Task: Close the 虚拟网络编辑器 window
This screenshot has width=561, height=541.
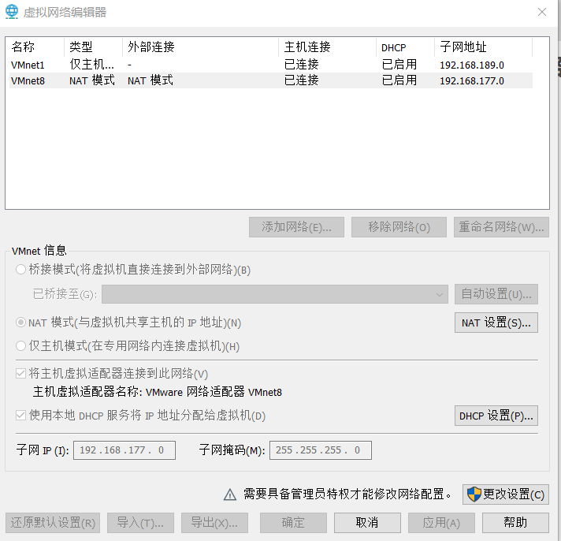Action: tap(541, 12)
